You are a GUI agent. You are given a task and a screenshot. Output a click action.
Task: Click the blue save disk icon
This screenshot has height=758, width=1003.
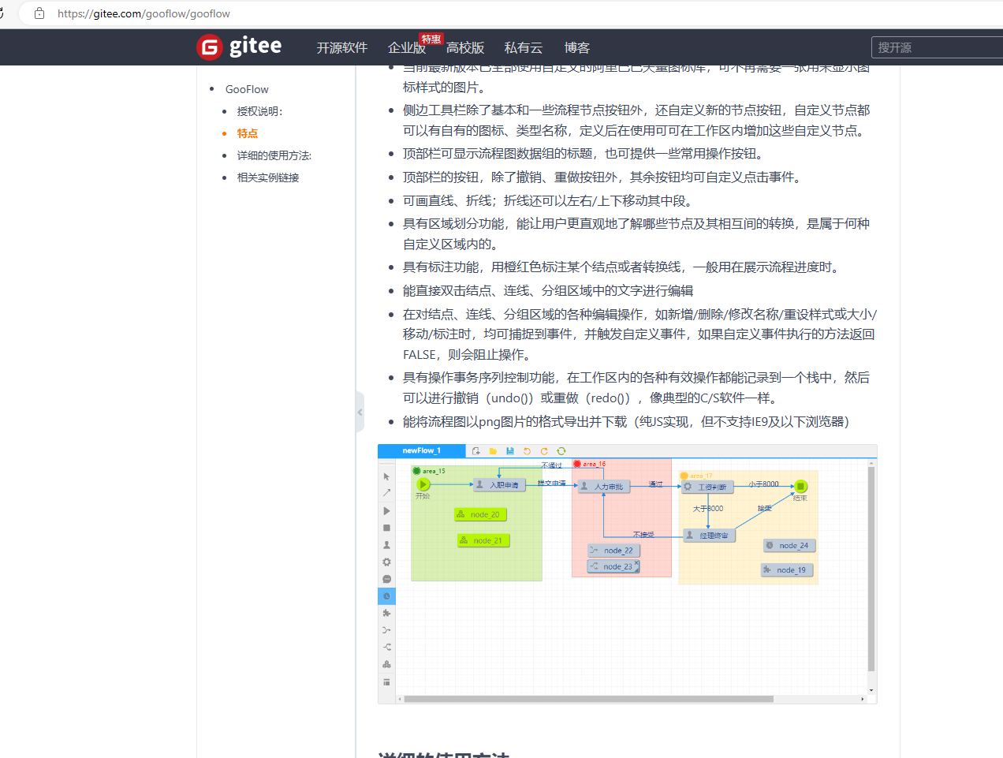pyautogui.click(x=510, y=451)
